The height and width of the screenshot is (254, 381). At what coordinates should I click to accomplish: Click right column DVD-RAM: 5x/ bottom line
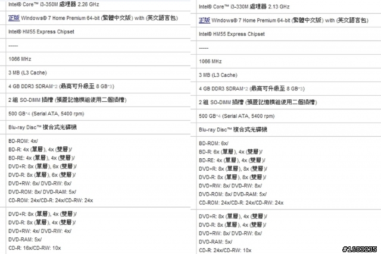216,242
